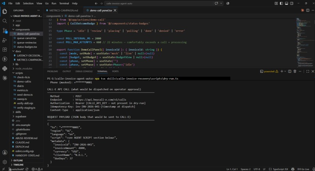Open the Extensions view

5,49
